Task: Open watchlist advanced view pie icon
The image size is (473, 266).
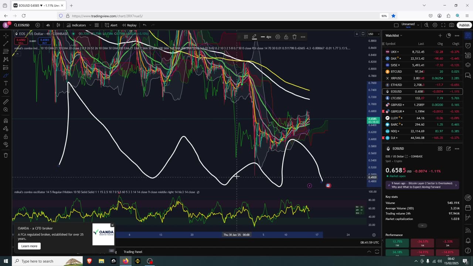Action: (448, 35)
